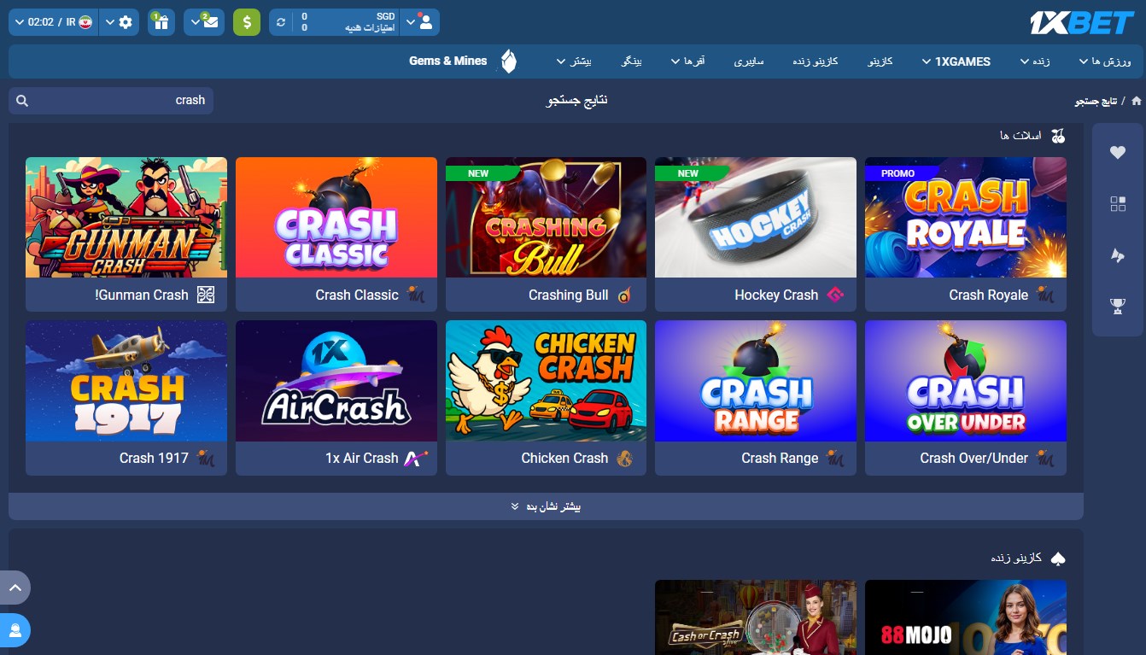Open the Gunman Crash game thumbnail

[126, 217]
